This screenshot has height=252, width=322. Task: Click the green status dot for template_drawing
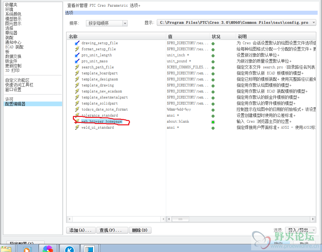[213, 86]
